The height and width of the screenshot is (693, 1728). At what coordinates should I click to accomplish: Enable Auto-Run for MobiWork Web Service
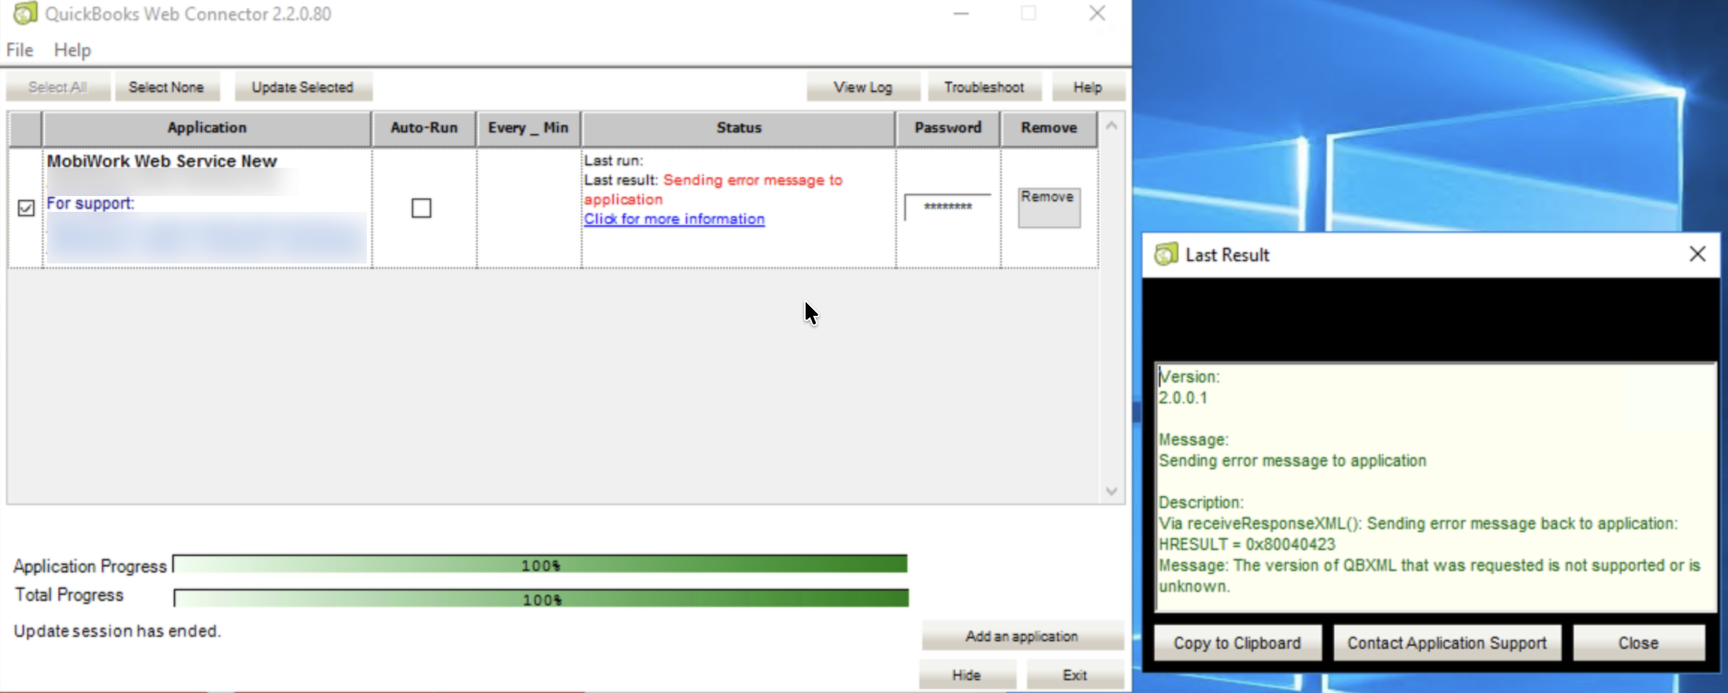tap(422, 208)
